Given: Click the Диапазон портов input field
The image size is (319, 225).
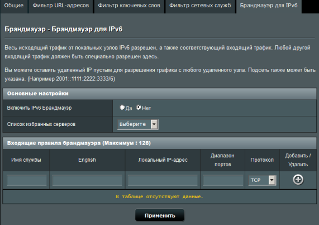Looking at the screenshot, I should coord(223,180).
